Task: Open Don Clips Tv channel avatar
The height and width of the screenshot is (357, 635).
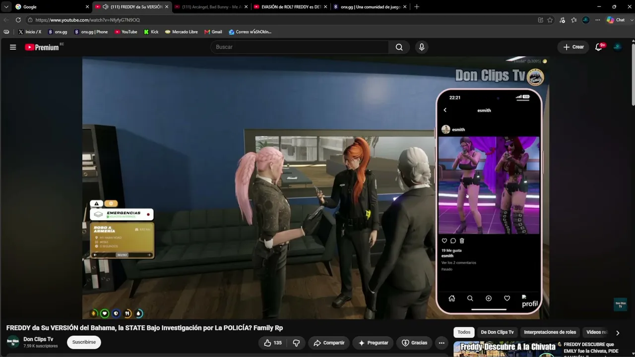Action: click(x=13, y=342)
